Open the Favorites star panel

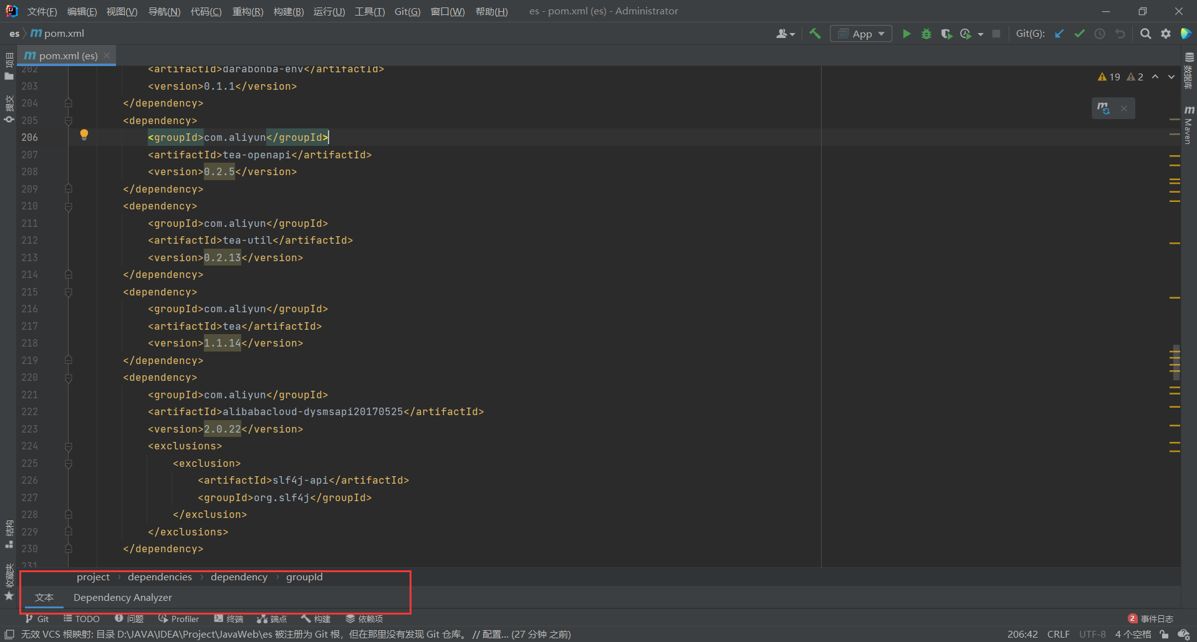pos(9,582)
